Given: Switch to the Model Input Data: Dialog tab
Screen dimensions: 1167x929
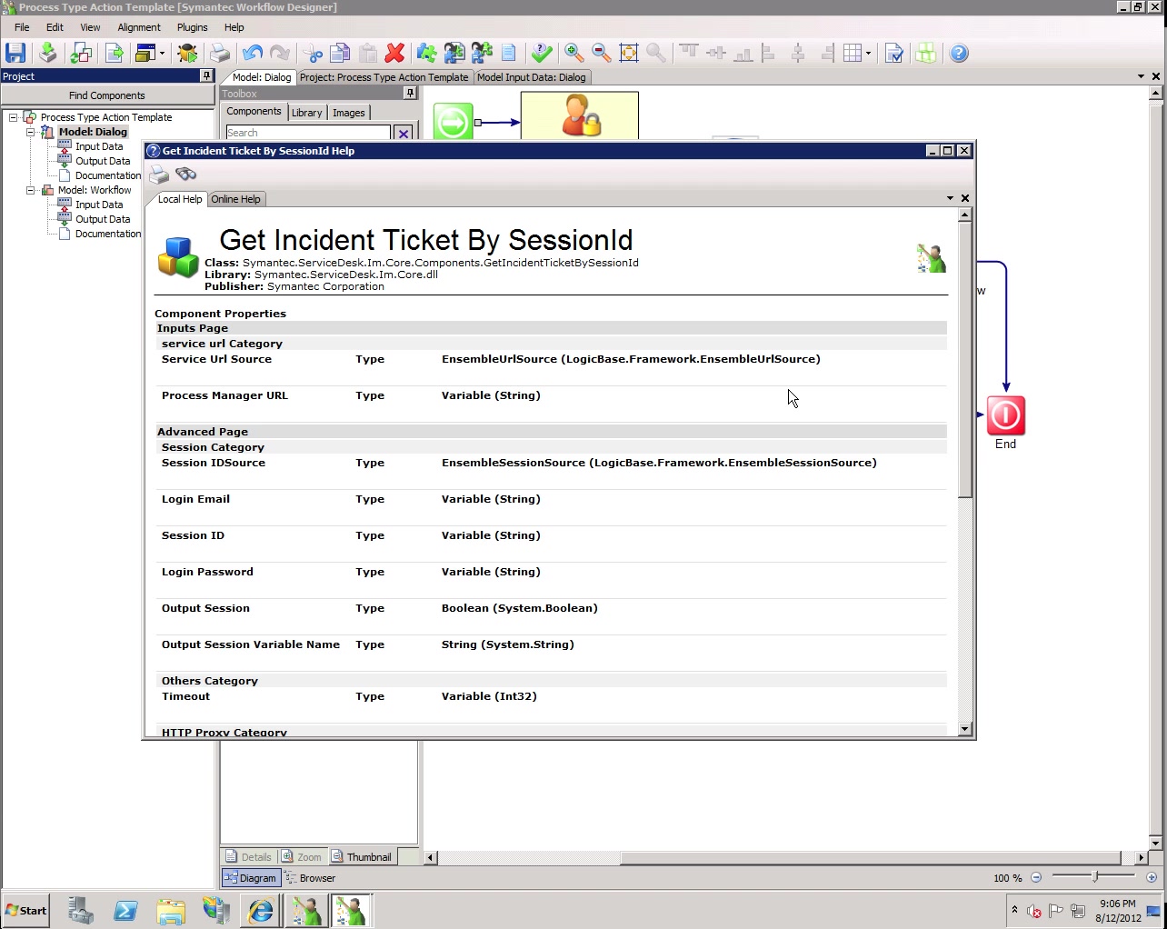Looking at the screenshot, I should (x=532, y=77).
